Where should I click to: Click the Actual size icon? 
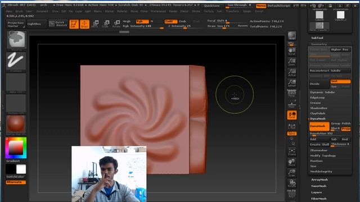tap(292, 72)
